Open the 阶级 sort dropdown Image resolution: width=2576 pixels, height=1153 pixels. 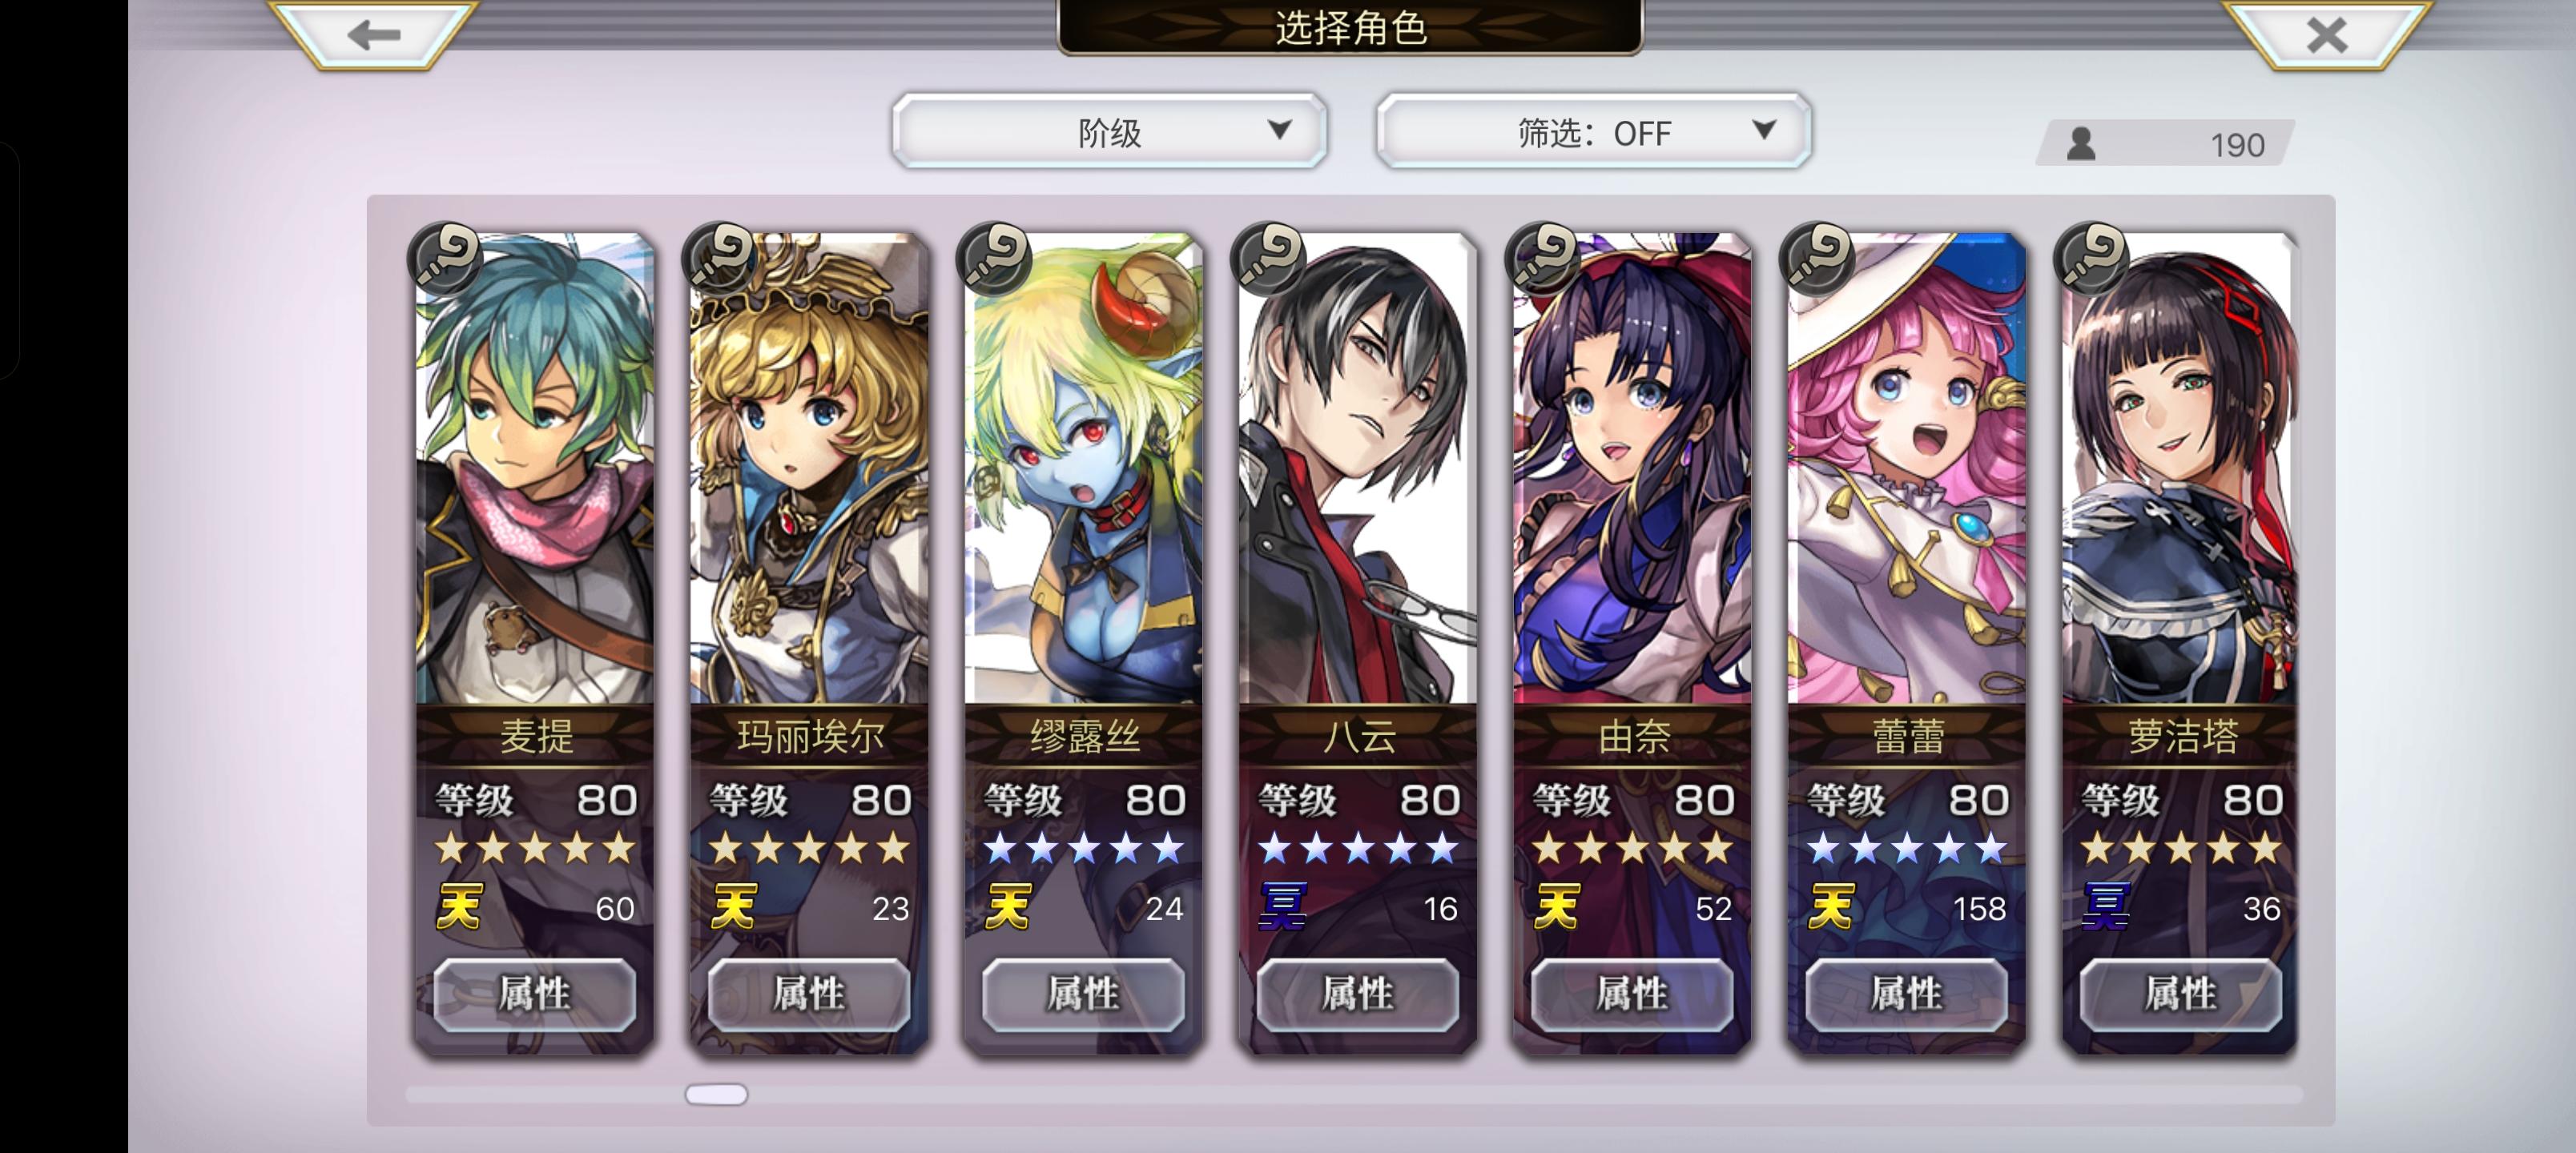(x=1109, y=131)
